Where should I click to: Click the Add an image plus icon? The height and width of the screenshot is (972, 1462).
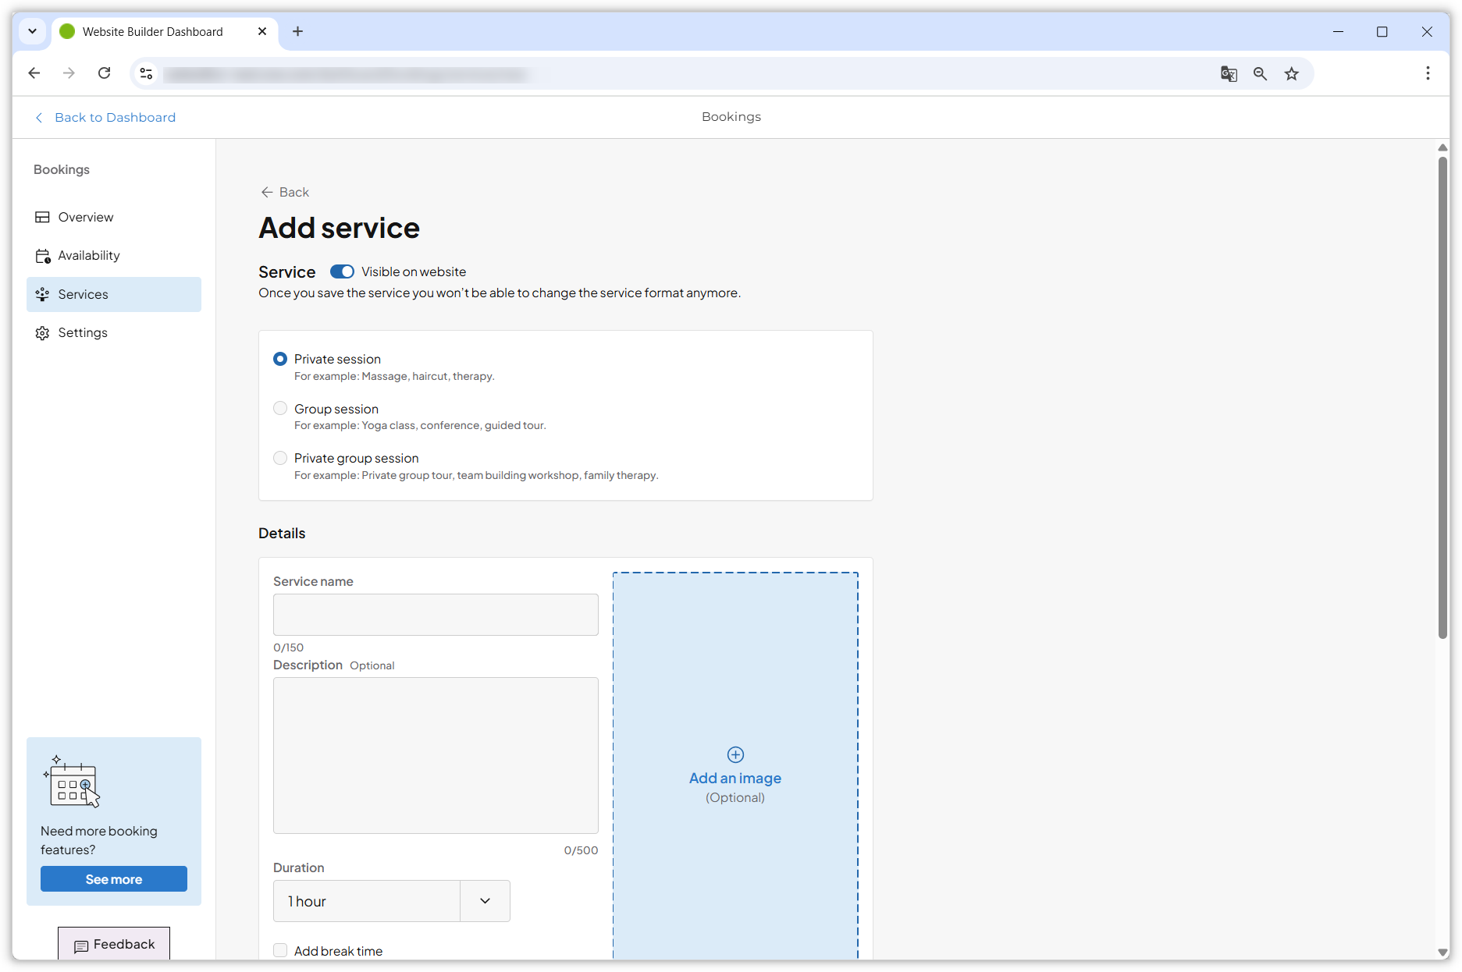point(735,754)
